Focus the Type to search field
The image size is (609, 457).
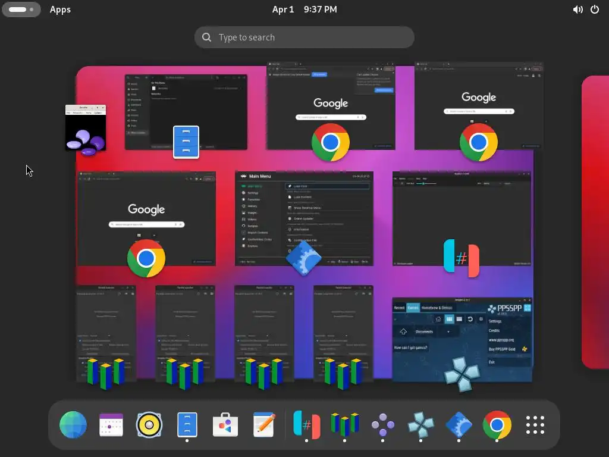coord(304,37)
